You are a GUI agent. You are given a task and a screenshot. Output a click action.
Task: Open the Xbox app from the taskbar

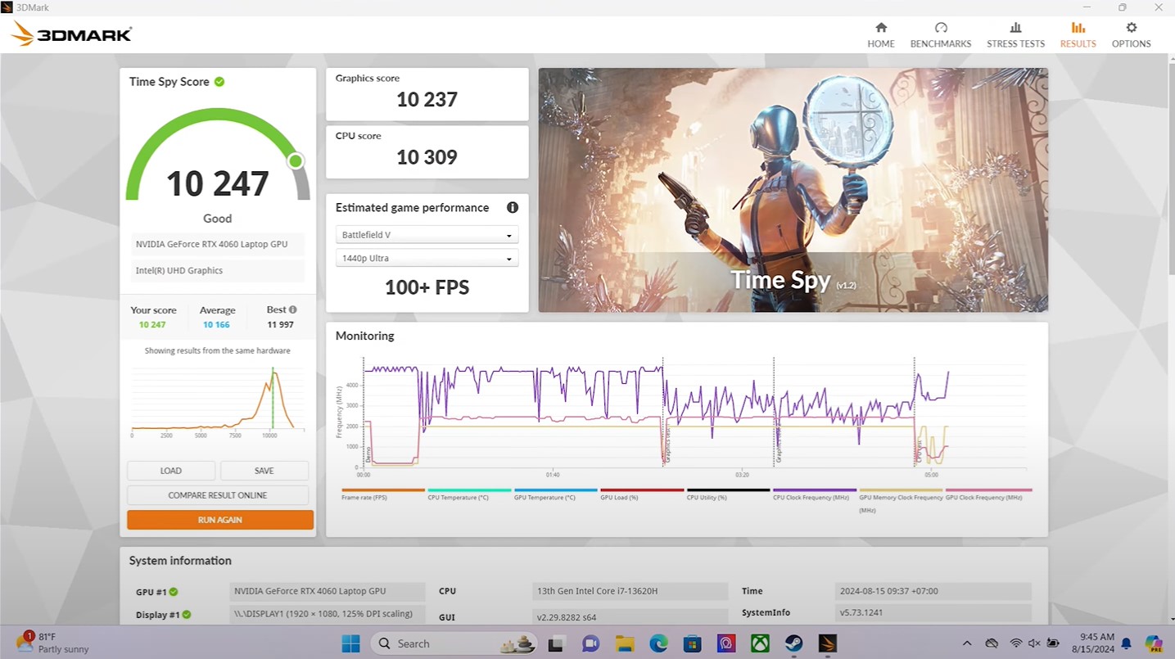(x=760, y=643)
